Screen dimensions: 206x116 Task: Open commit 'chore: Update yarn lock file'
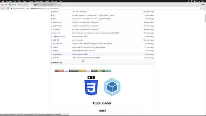pyautogui.click(x=86, y=58)
